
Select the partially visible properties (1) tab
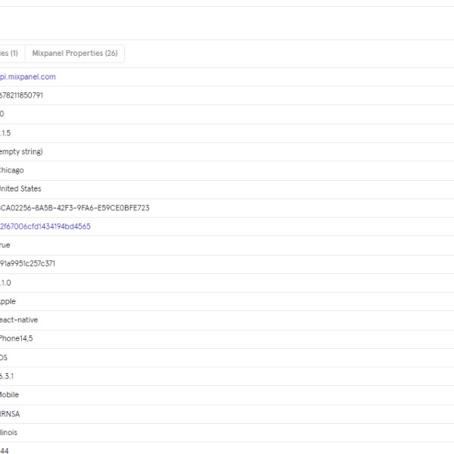(10, 54)
